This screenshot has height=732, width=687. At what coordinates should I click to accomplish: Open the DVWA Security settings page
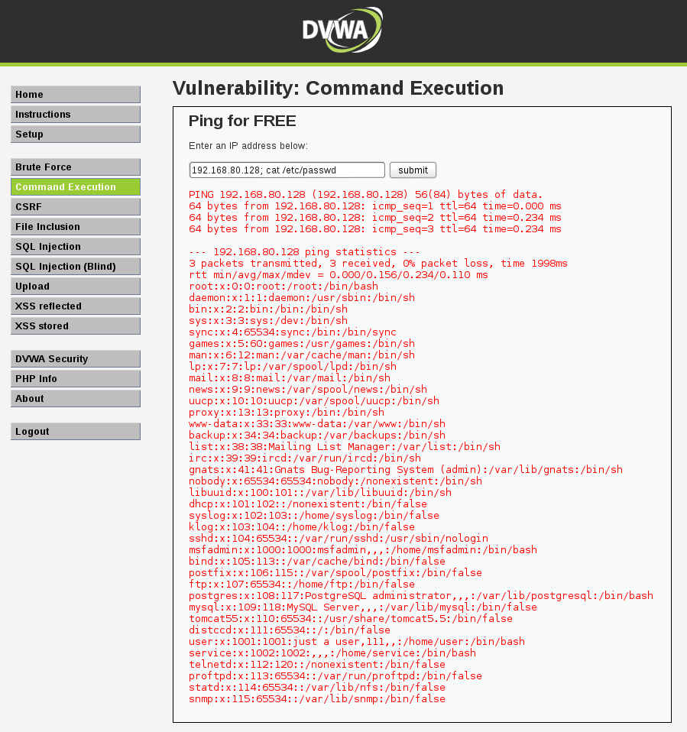(76, 359)
